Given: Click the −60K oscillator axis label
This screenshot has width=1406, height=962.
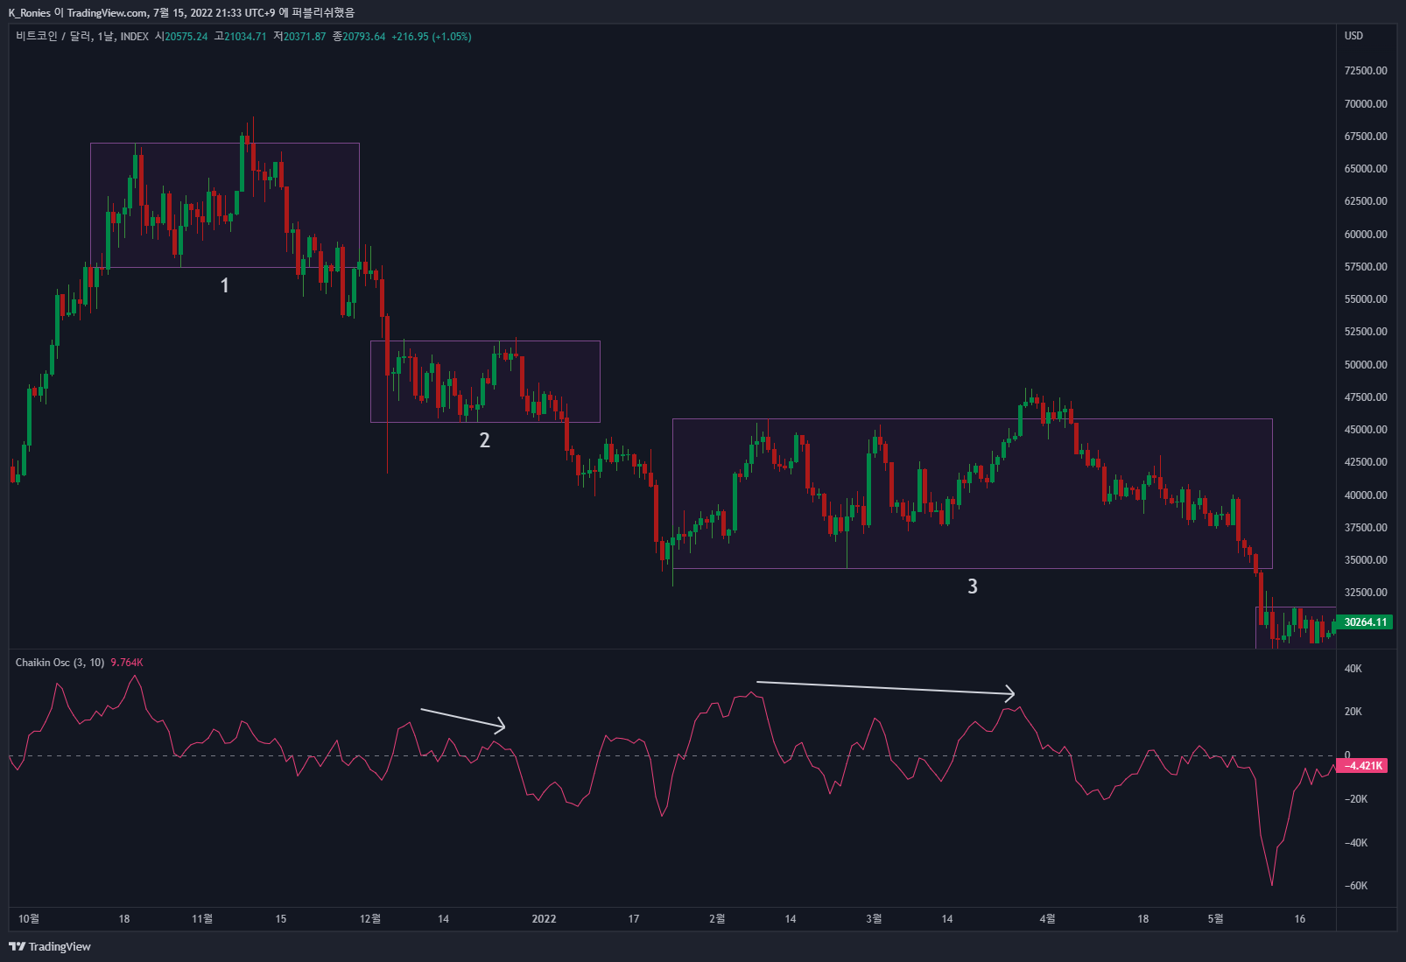Looking at the screenshot, I should point(1355,886).
